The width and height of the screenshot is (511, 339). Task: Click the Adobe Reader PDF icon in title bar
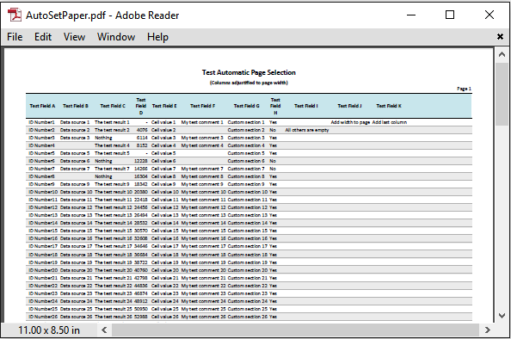tap(15, 15)
